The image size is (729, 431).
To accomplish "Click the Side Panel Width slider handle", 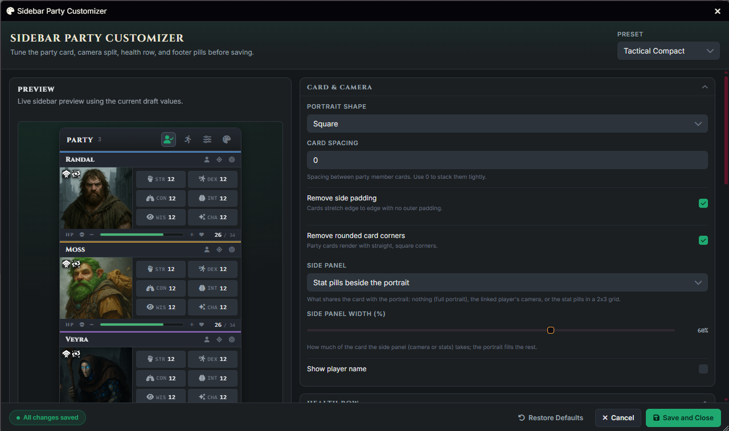I will click(551, 330).
